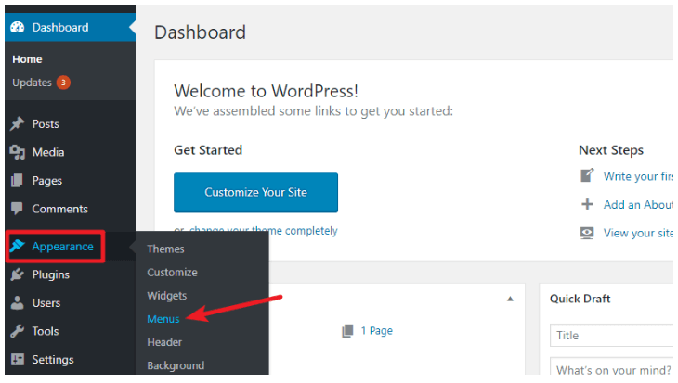The image size is (678, 383).
Task: Open the Pages menu
Action: coord(47,181)
